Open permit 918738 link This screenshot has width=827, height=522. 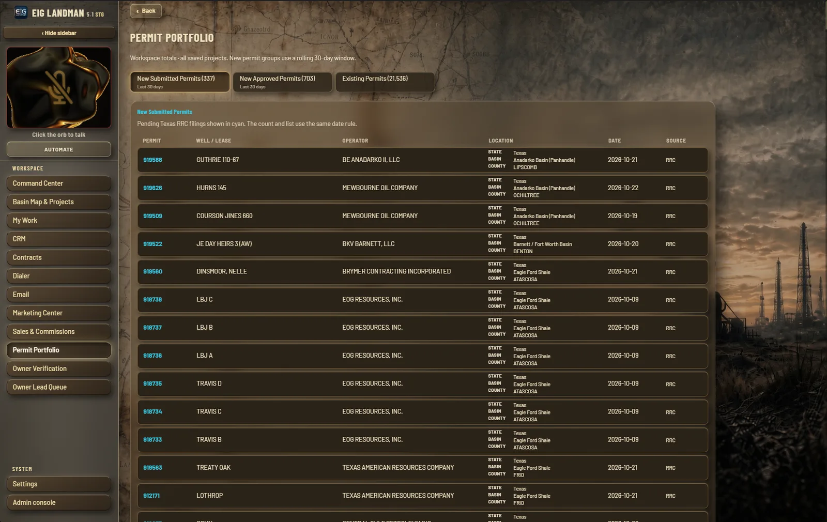tap(152, 300)
